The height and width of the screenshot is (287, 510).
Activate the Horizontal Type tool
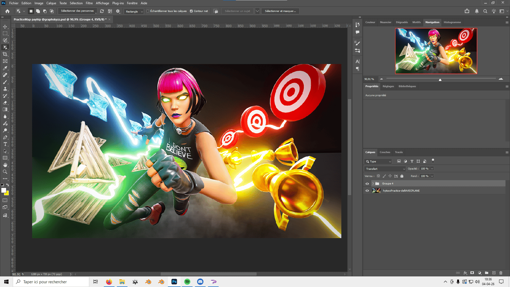click(x=5, y=144)
